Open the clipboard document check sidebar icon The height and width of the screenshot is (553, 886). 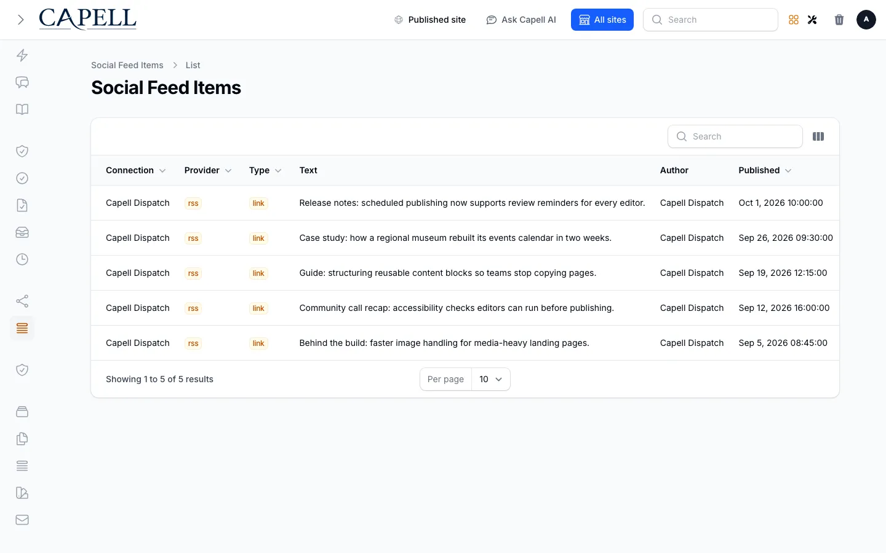point(22,205)
